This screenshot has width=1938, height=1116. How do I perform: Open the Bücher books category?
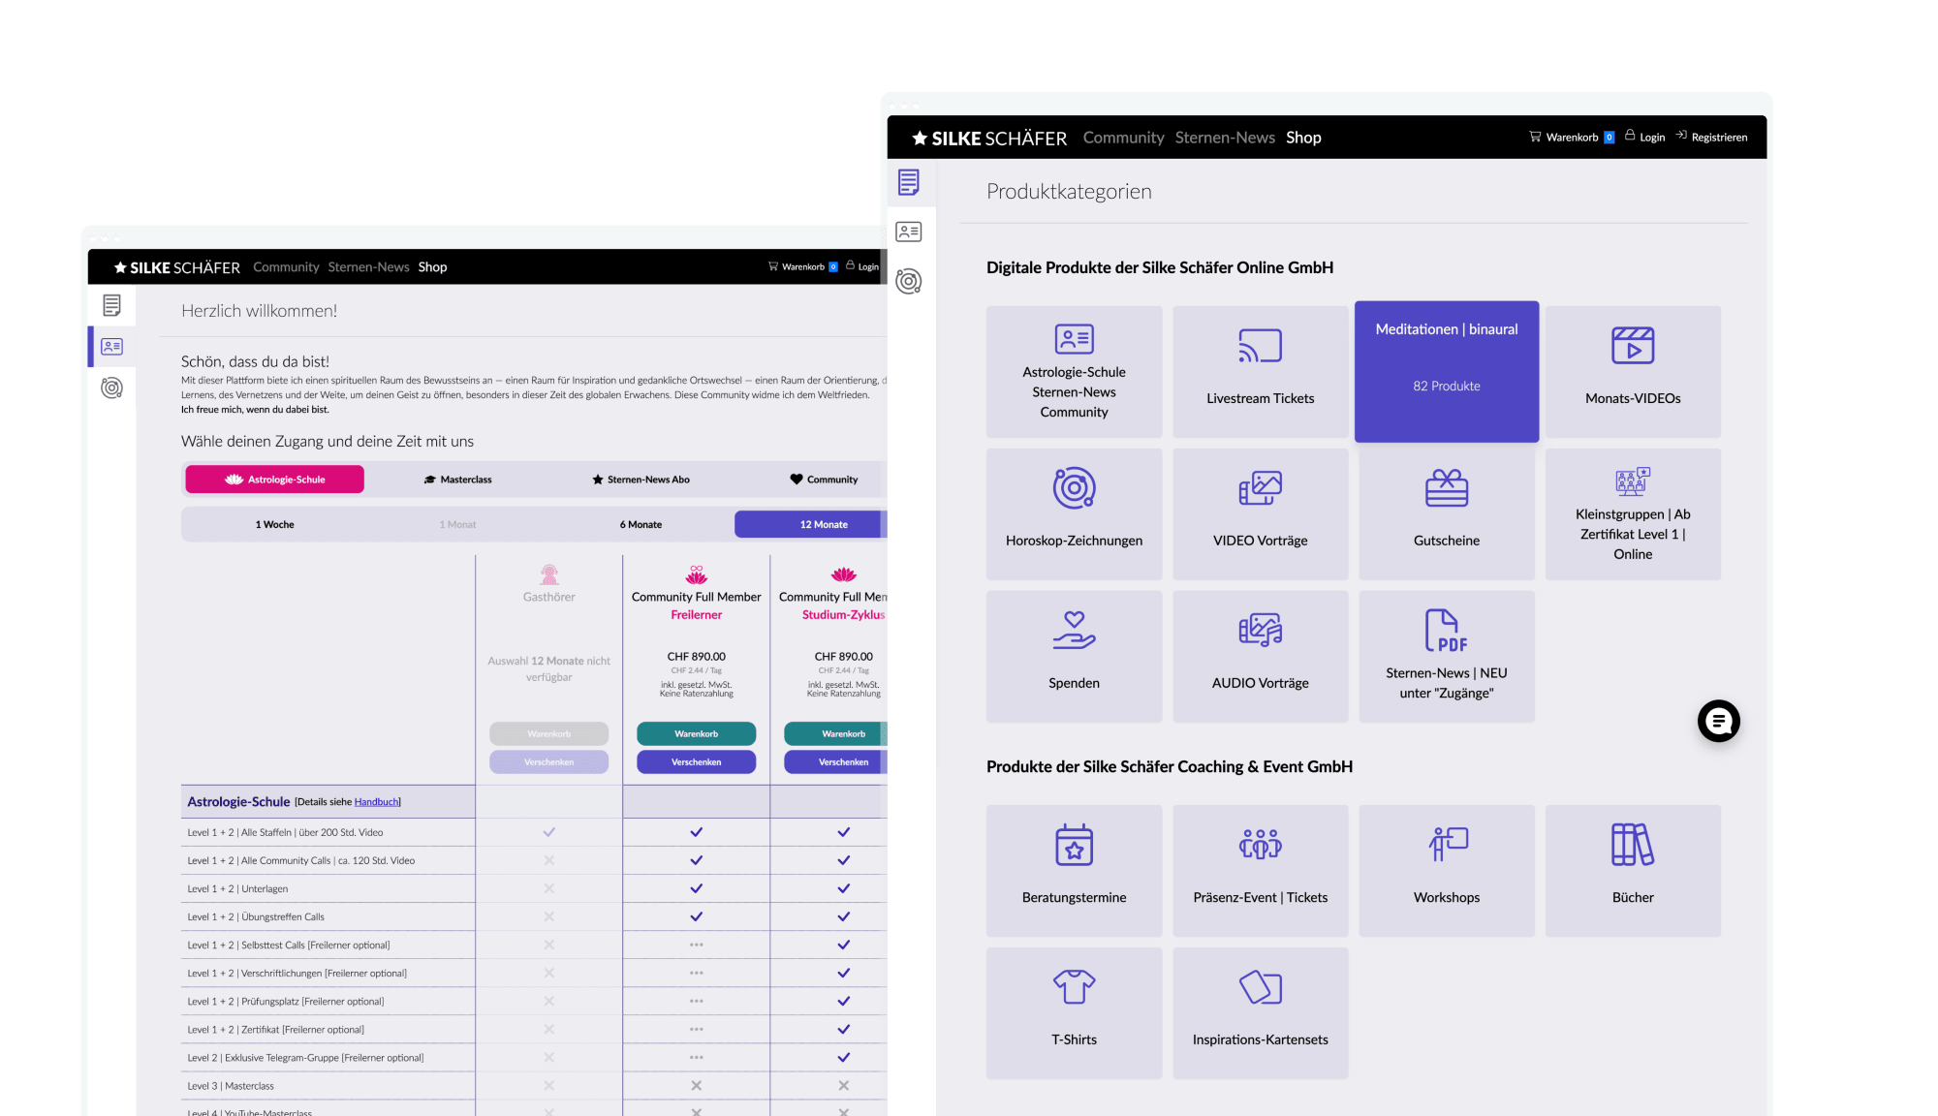point(1633,871)
